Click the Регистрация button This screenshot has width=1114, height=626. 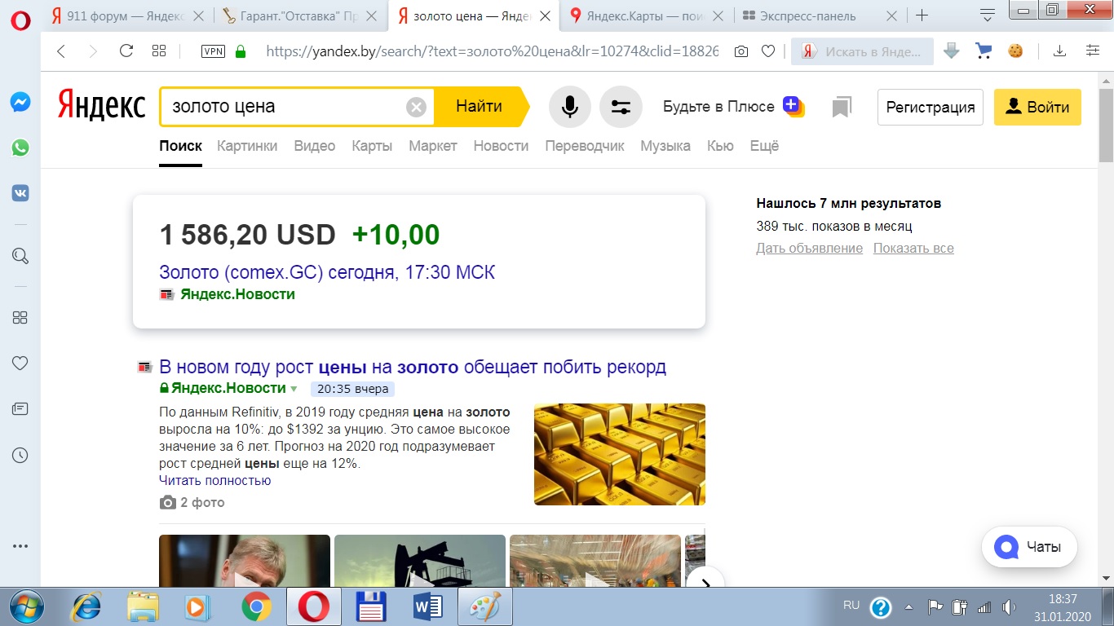[x=931, y=107]
